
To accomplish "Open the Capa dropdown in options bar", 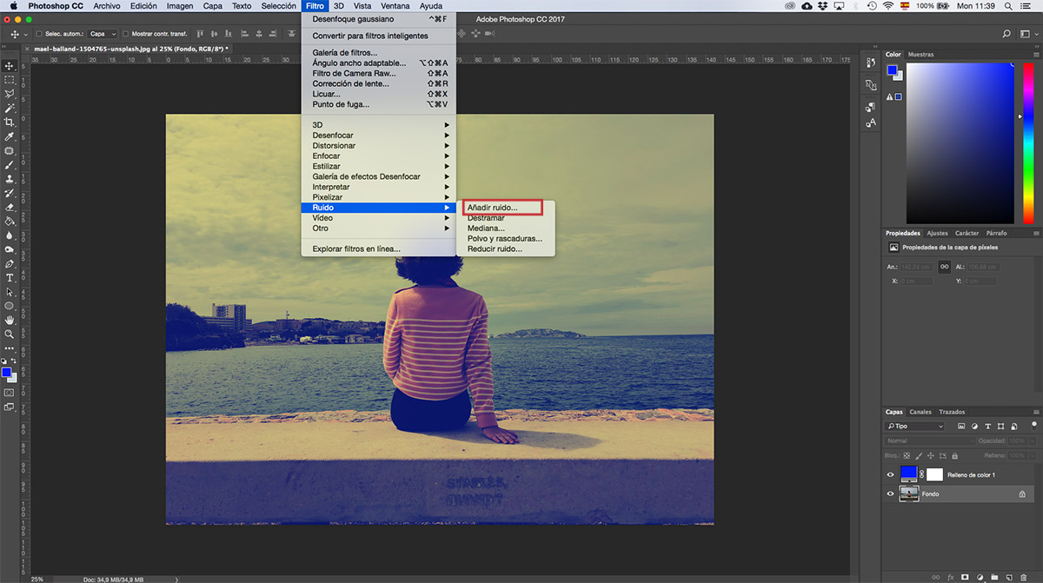I will click(103, 34).
